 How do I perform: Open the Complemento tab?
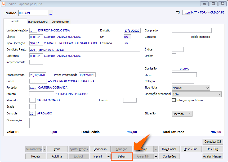(60, 22)
